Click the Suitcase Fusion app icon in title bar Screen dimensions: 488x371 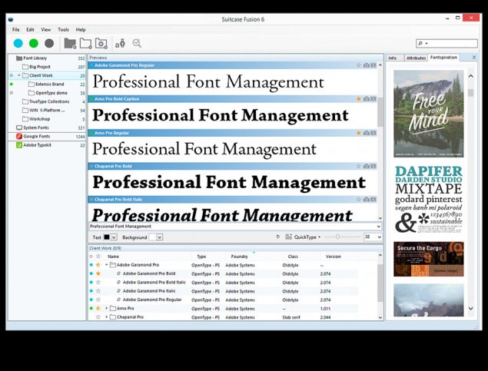[x=11, y=19]
